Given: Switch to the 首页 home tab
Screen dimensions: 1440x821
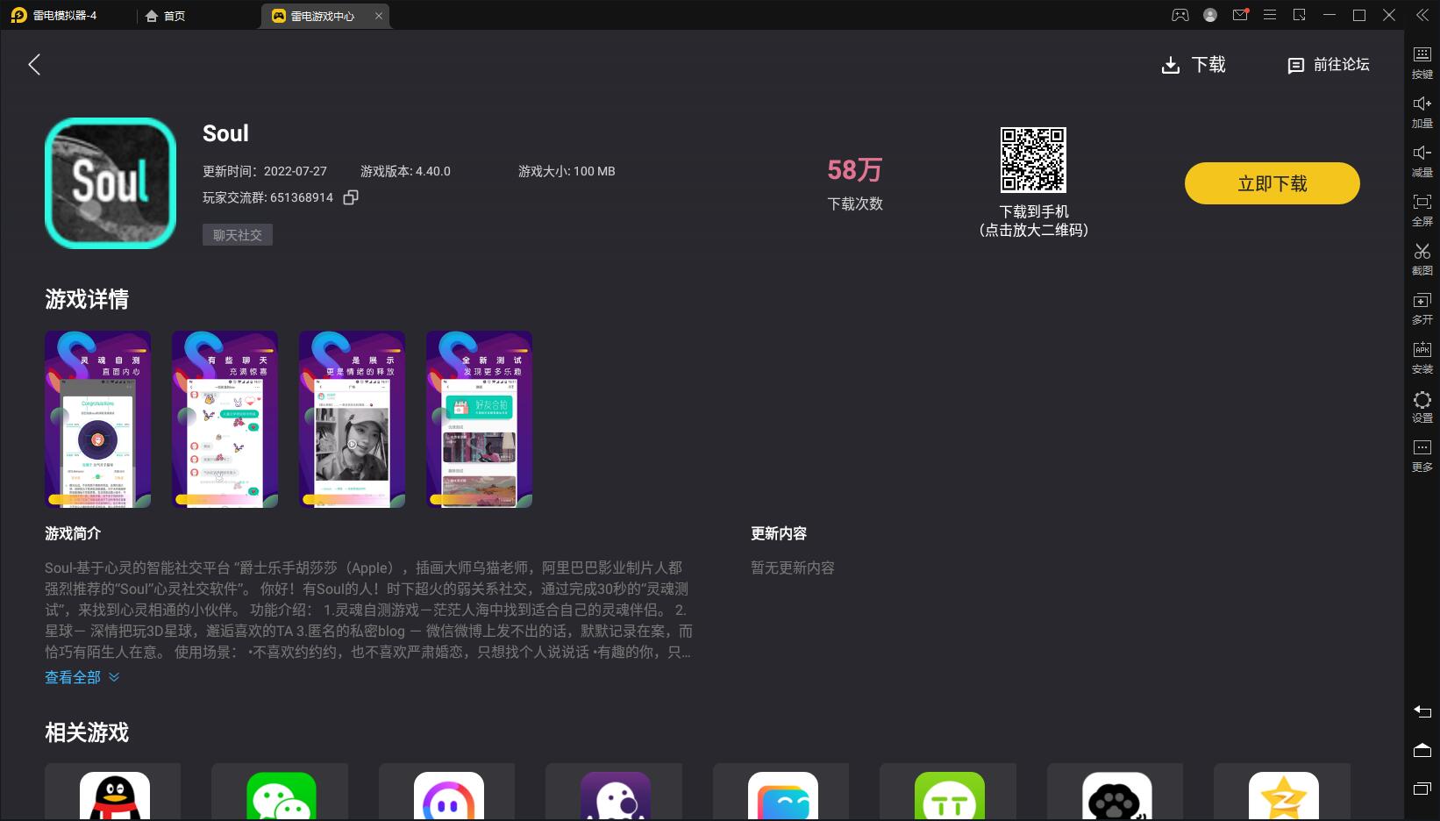Looking at the screenshot, I should pyautogui.click(x=166, y=16).
